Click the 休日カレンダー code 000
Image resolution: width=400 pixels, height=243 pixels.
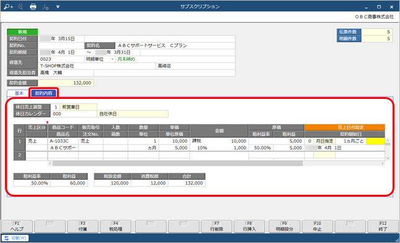pyautogui.click(x=74, y=114)
